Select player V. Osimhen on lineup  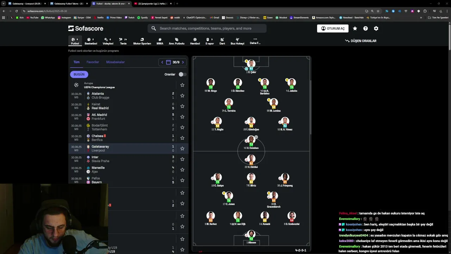[x=251, y=143]
